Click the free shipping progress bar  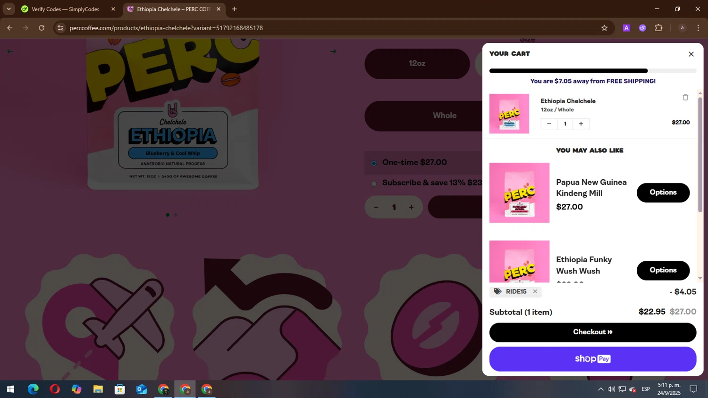pos(593,71)
